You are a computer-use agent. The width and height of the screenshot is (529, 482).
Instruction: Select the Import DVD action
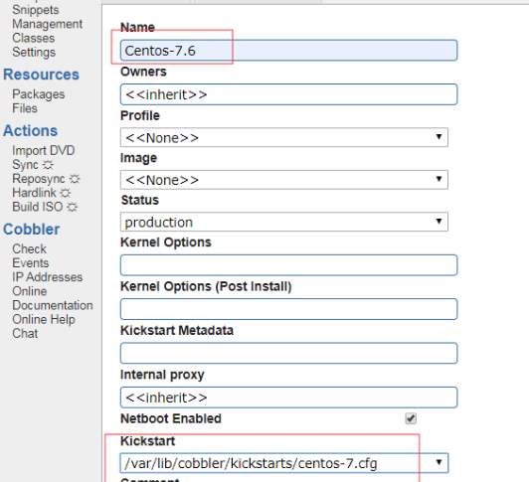(44, 150)
